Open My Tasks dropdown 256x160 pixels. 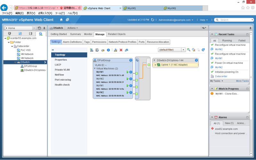click(x=217, y=81)
